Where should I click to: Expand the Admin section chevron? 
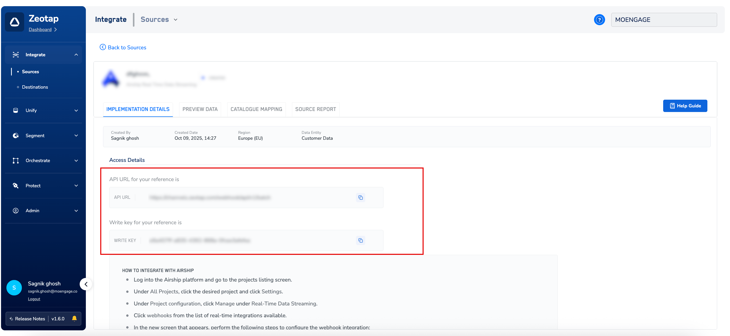pos(76,210)
